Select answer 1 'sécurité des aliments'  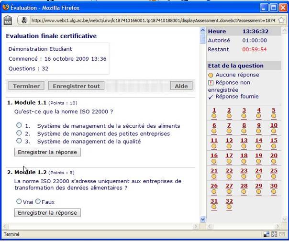(19, 125)
